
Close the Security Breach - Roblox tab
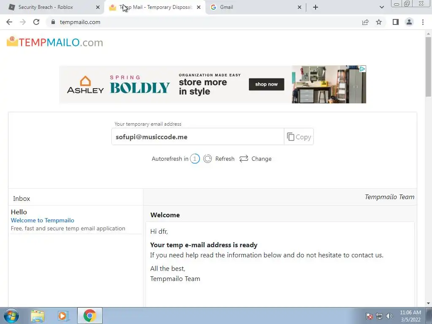point(98,7)
